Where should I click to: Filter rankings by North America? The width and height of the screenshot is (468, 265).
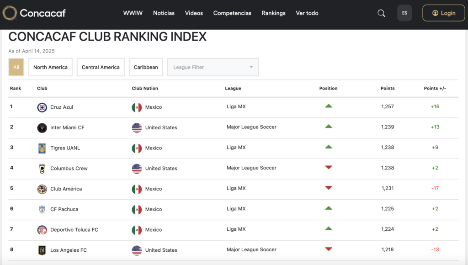(50, 67)
